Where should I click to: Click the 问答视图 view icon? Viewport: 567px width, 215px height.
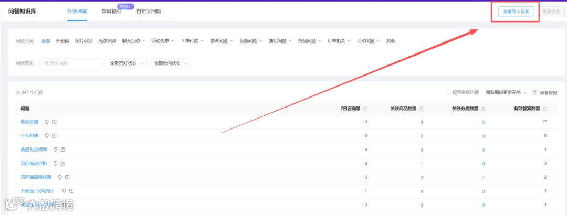coord(535,92)
